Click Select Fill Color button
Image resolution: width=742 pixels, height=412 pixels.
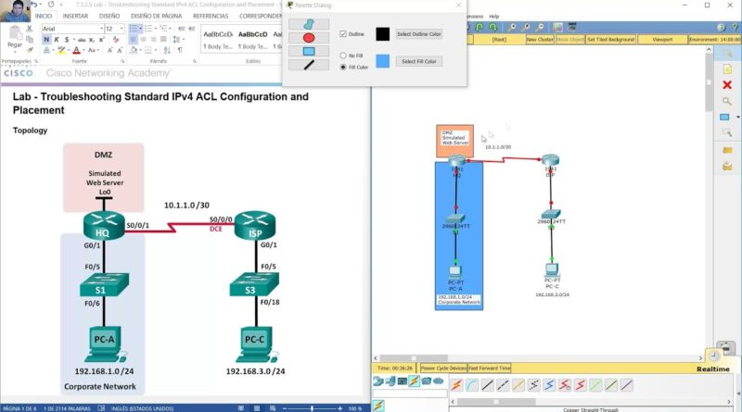point(419,61)
